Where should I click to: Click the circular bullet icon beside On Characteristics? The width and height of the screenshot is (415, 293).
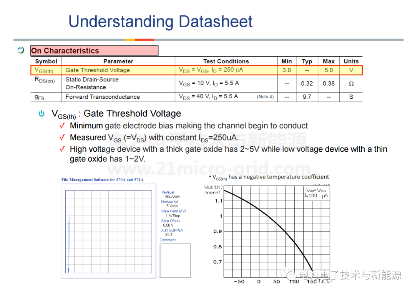[x=21, y=50]
